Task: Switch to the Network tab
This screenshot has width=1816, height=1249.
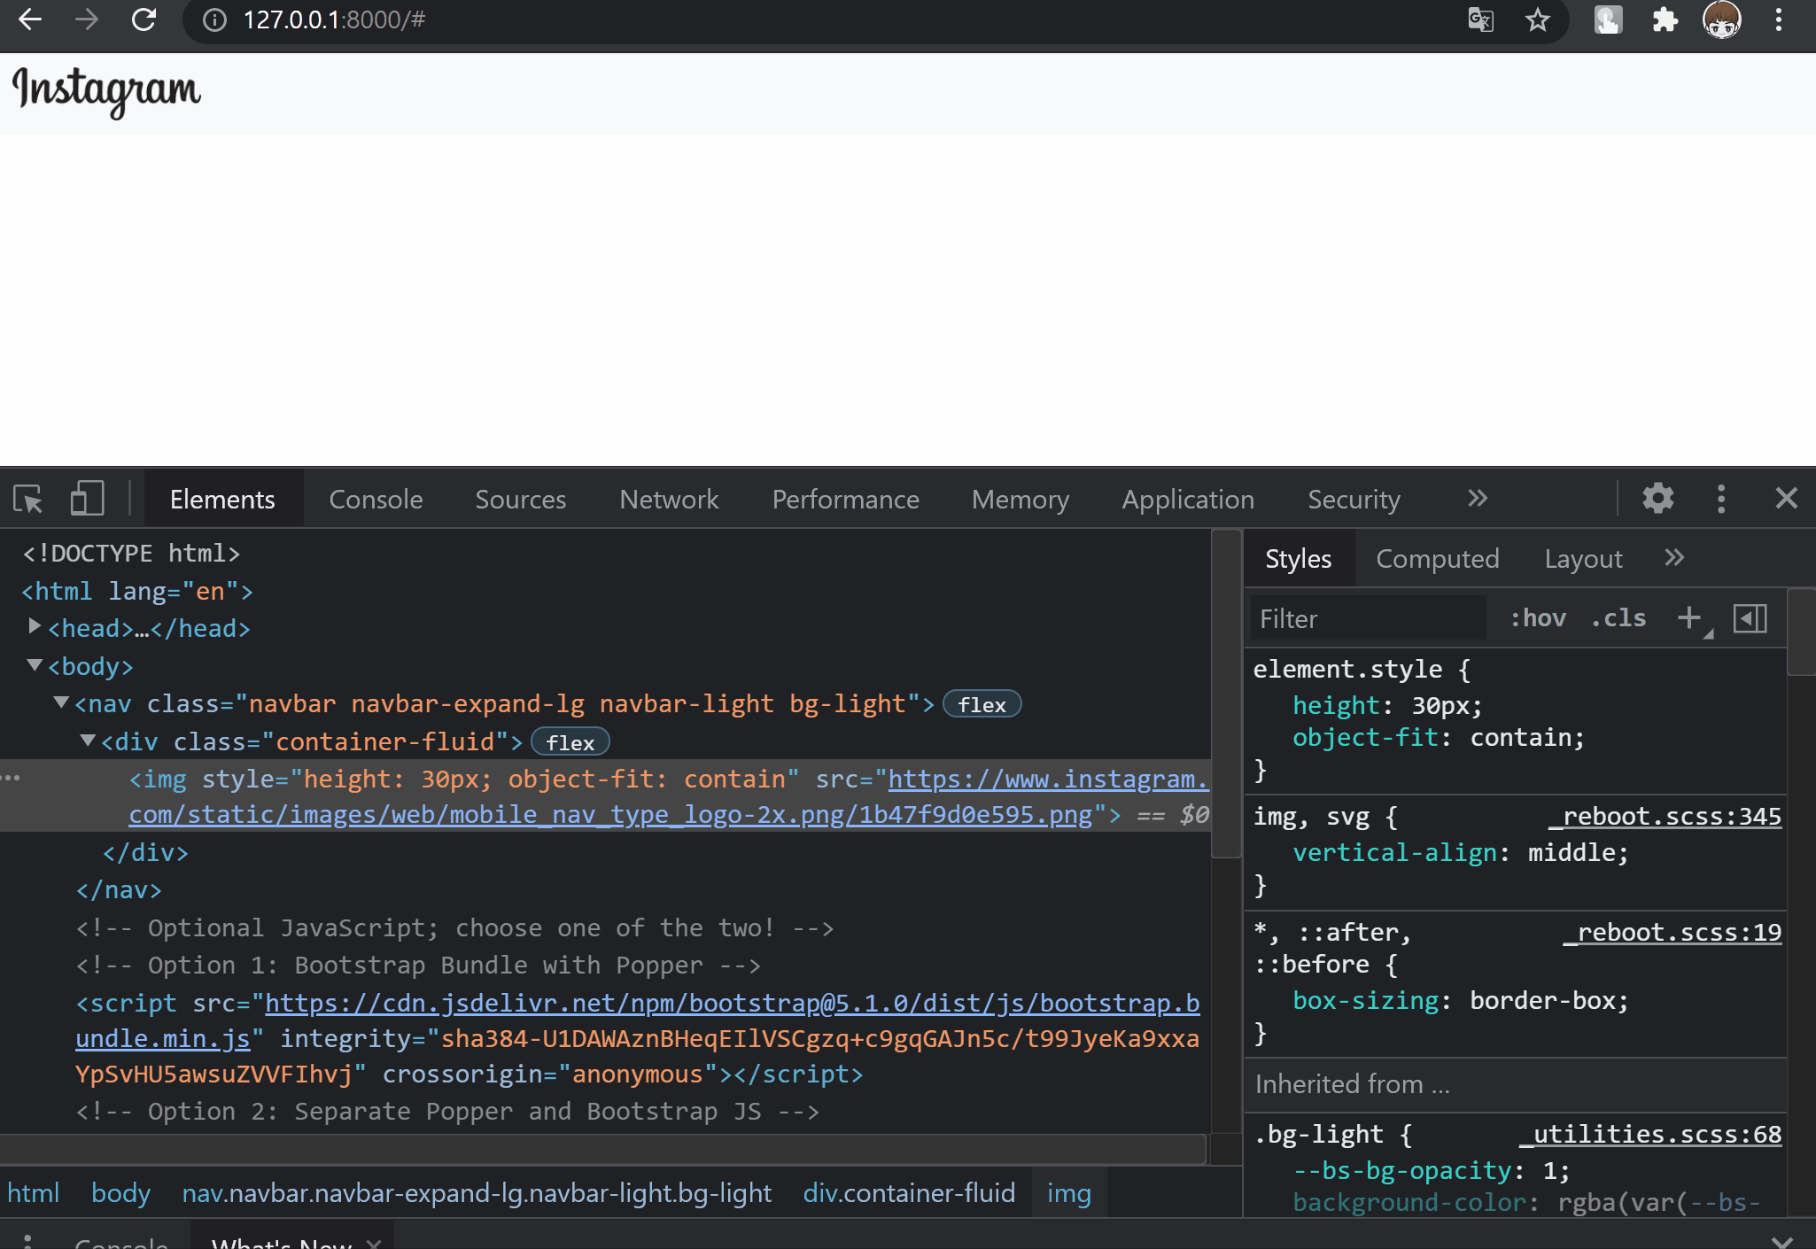Action: point(669,499)
